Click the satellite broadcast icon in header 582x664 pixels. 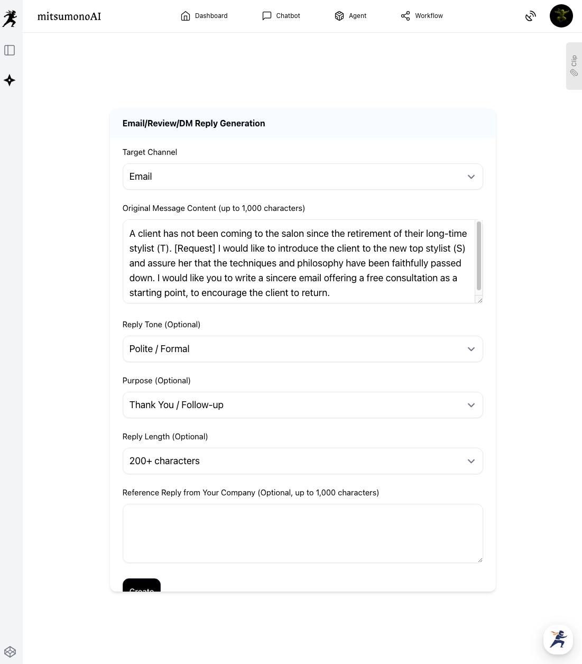coord(530,16)
